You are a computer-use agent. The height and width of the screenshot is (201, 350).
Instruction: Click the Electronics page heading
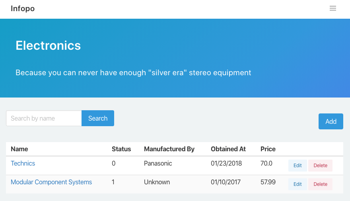click(48, 45)
